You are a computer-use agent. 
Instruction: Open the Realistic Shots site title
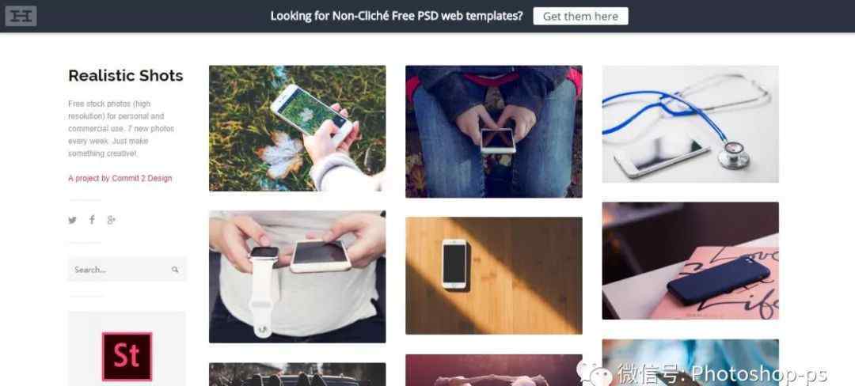tap(125, 76)
